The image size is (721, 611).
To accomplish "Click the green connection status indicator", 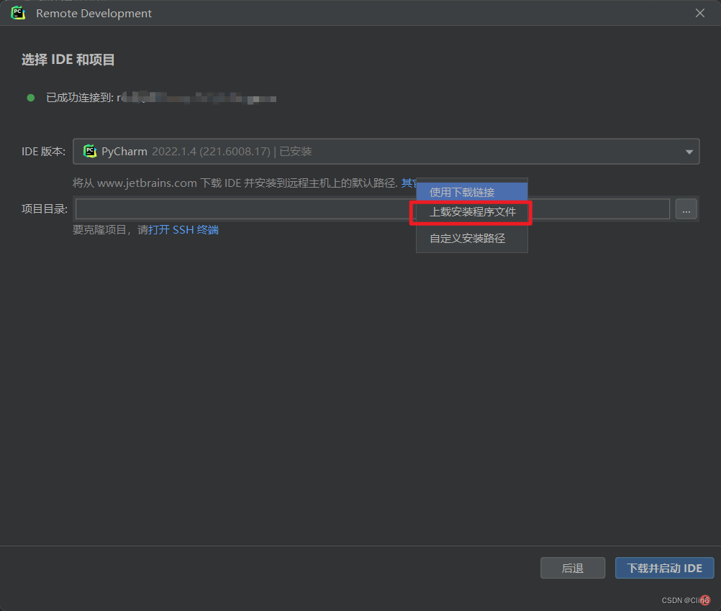I will (31, 98).
